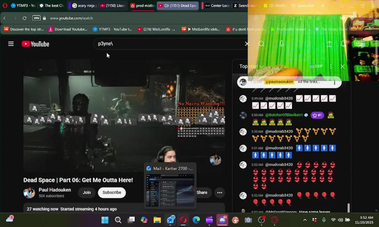
Task: Click @ButcherOfBlaviken1 chat username
Action: (284, 115)
